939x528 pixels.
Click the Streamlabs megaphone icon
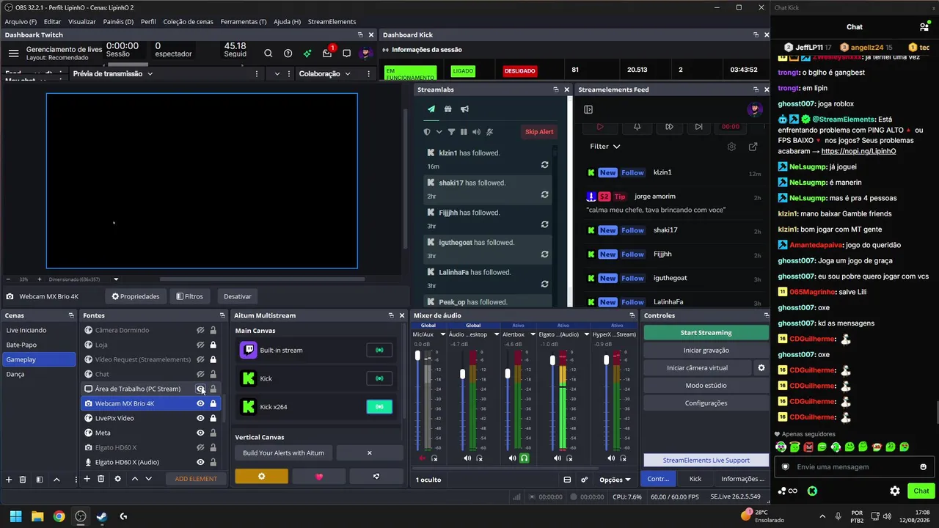pos(464,109)
